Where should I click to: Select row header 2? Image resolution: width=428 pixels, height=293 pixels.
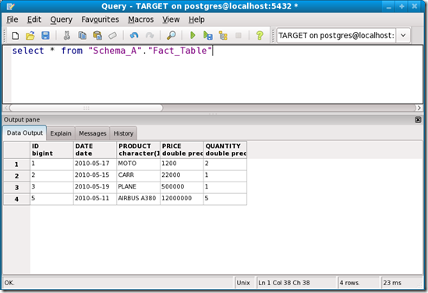tap(16, 176)
